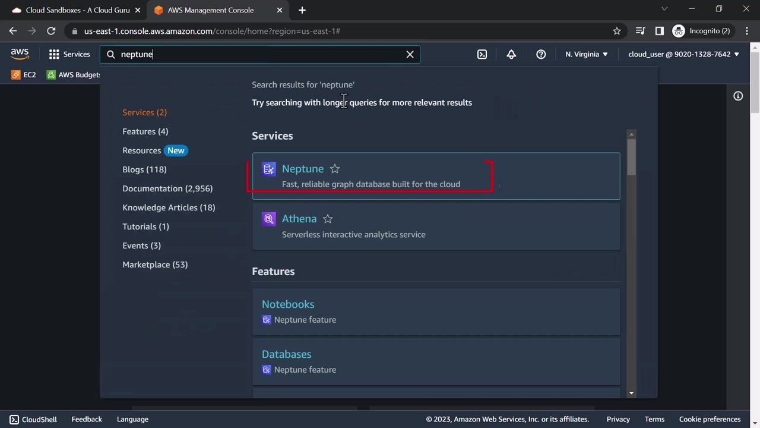Open Cookie preferences in footer
The height and width of the screenshot is (428, 760).
(710, 419)
